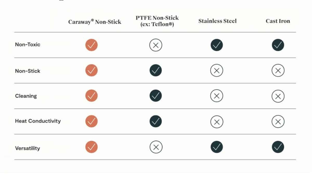Select the PTFE Non-Stick Teflon header
Screen dimensions: 312x174
click(x=157, y=21)
